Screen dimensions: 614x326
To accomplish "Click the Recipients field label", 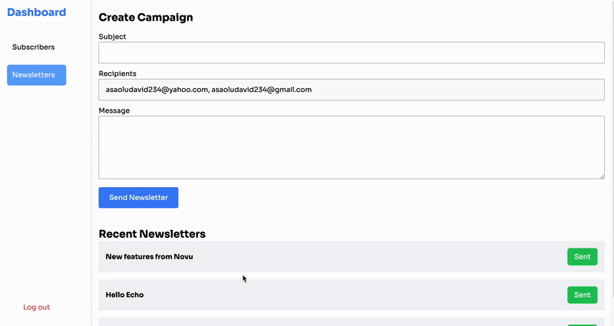I will pos(117,74).
